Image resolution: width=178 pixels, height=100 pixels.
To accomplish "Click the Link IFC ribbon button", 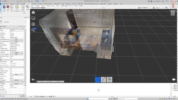I will click(8, 9).
